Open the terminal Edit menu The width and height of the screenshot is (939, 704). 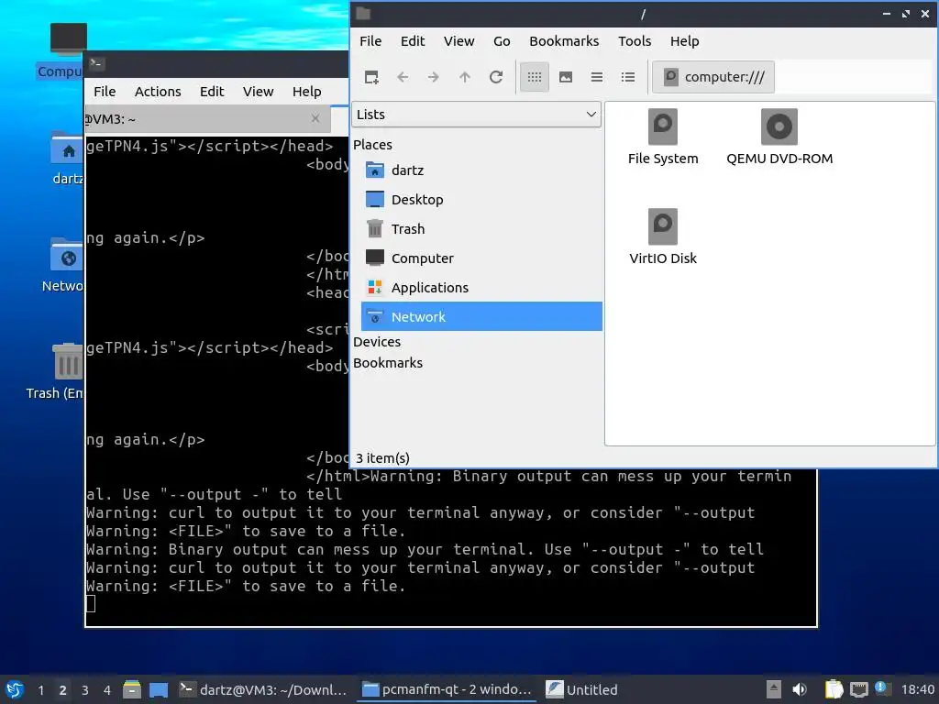tap(212, 92)
